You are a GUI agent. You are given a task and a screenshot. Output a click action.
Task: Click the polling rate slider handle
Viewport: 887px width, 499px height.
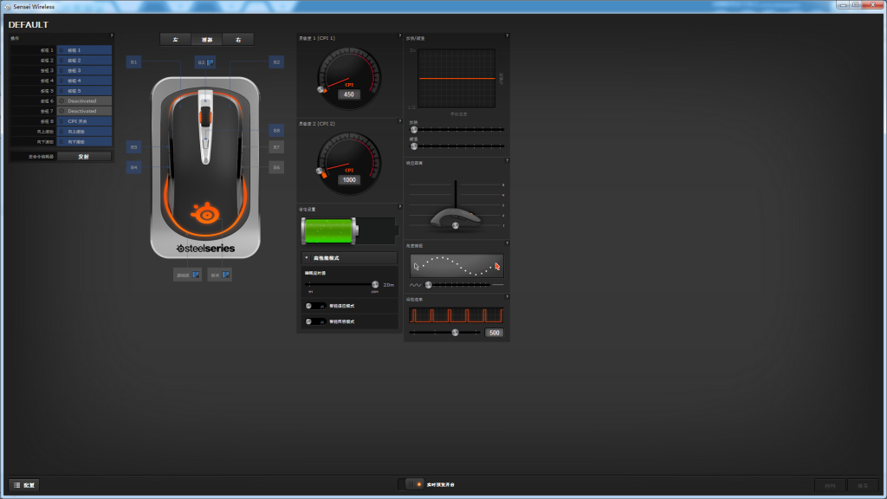456,333
